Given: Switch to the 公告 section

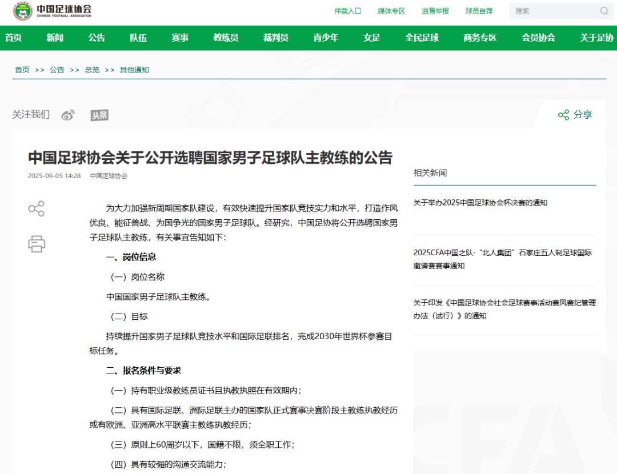Looking at the screenshot, I should [x=97, y=38].
